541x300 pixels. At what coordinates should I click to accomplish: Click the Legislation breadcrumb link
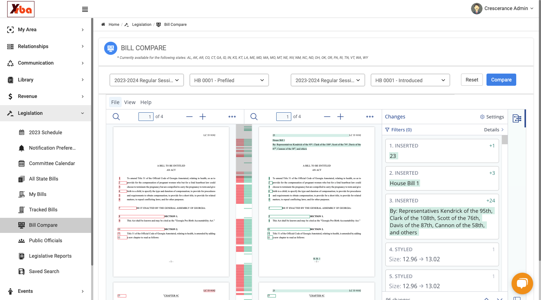pos(142,24)
